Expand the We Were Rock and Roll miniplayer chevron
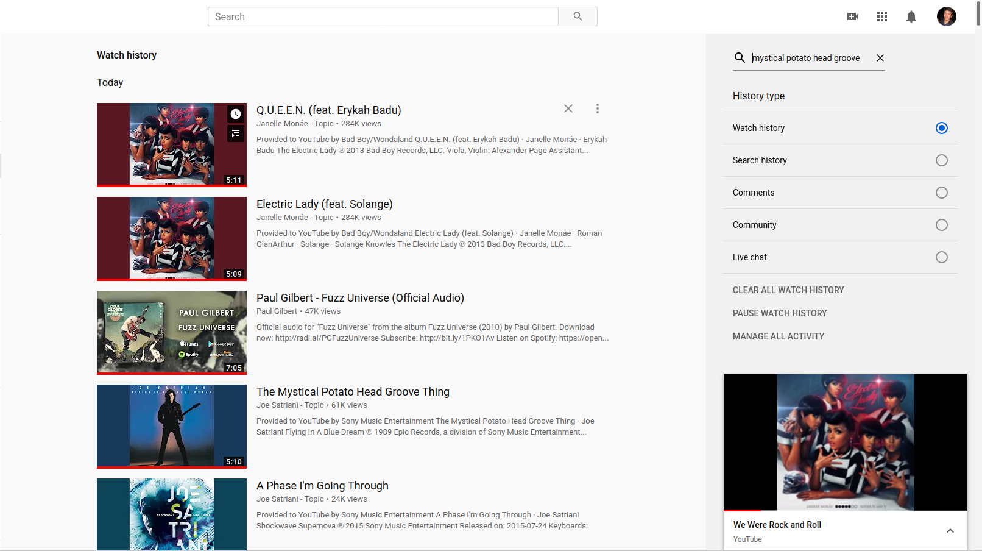 [x=950, y=531]
